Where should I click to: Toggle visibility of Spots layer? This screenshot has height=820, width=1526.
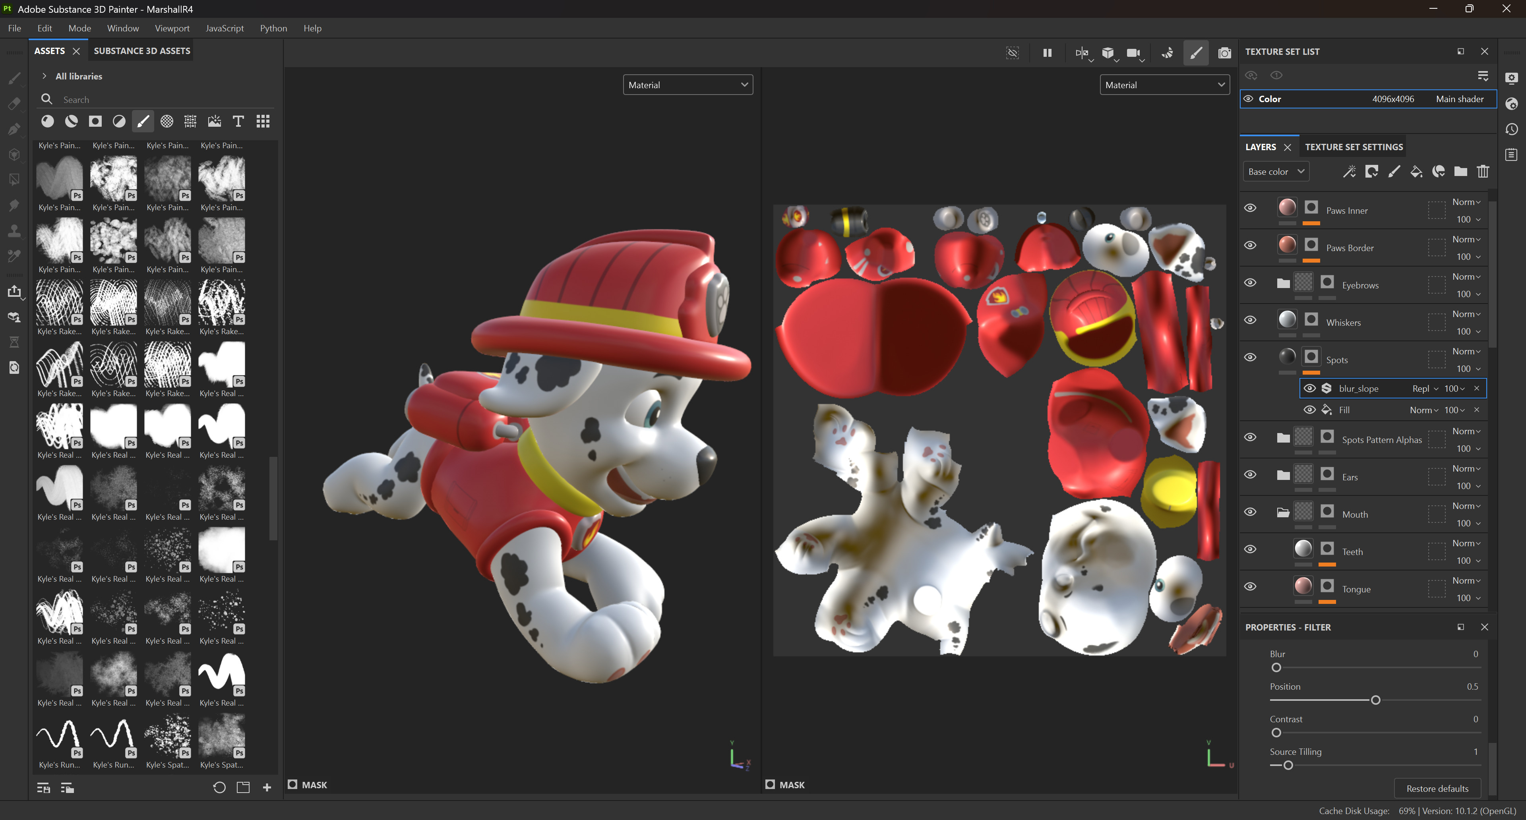coord(1250,357)
